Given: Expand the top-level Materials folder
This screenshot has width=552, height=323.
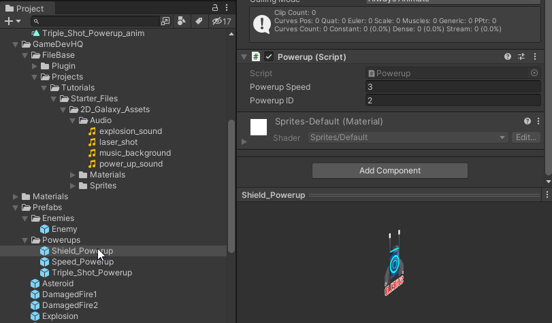Looking at the screenshot, I should (x=16, y=197).
